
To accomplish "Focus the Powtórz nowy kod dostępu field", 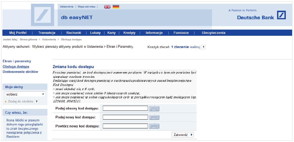I will pyautogui.click(x=125, y=126).
